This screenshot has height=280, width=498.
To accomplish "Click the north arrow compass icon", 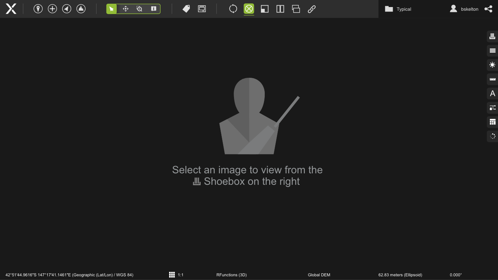I will (67, 9).
